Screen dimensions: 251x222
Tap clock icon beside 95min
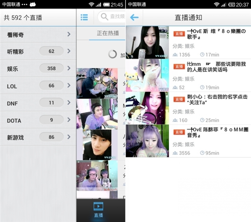(202, 153)
